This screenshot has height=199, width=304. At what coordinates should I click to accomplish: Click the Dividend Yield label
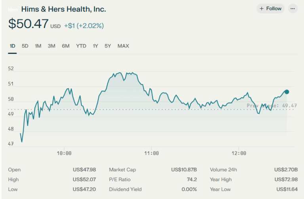click(125, 190)
